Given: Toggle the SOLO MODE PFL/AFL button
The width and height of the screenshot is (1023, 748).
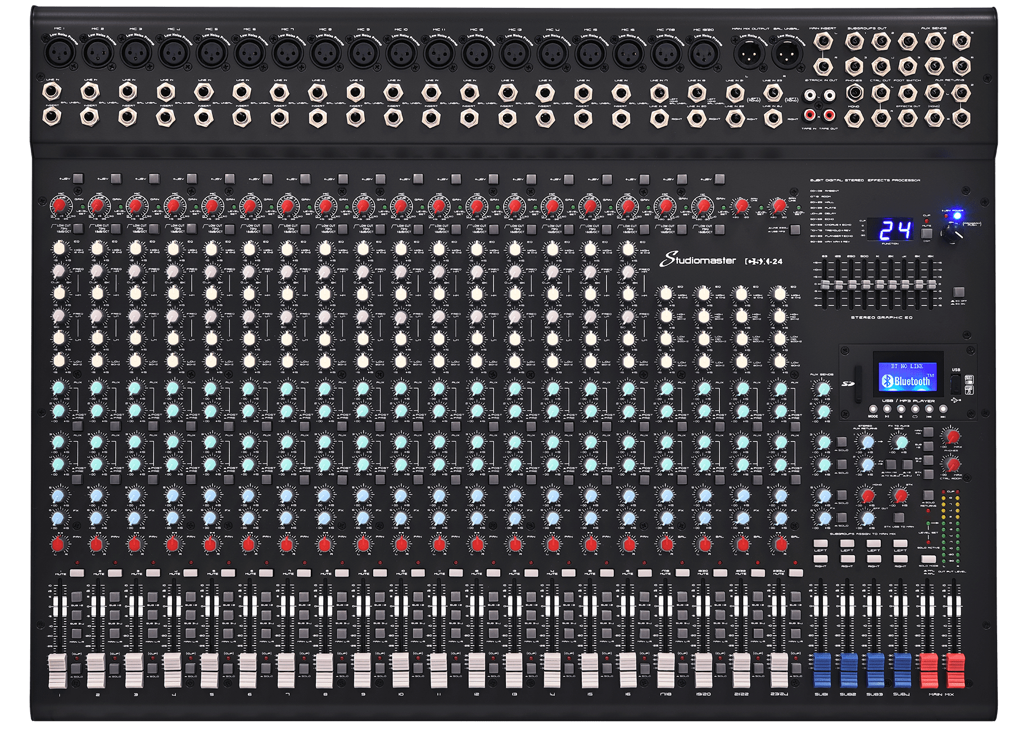Looking at the screenshot, I should (x=929, y=559).
